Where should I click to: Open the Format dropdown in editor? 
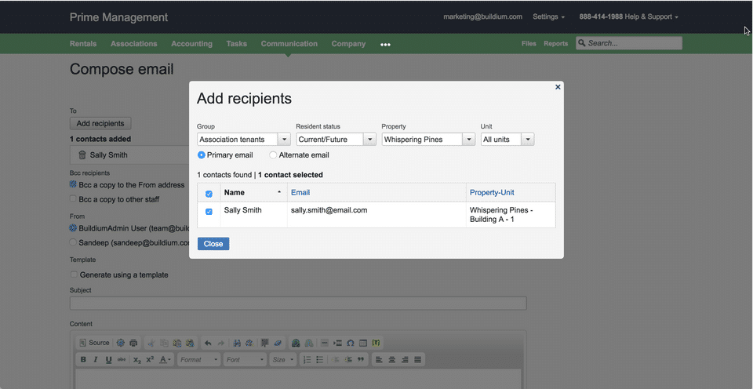click(198, 360)
